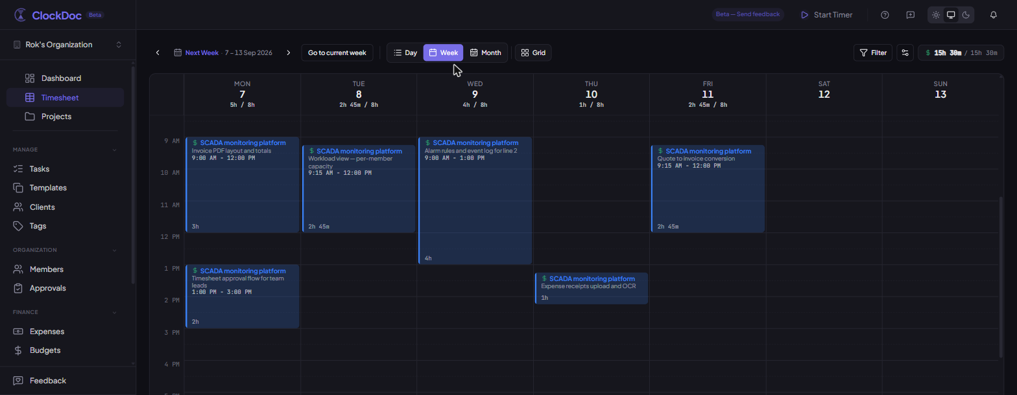The height and width of the screenshot is (395, 1017).
Task: Switch to Grid view
Action: (533, 52)
